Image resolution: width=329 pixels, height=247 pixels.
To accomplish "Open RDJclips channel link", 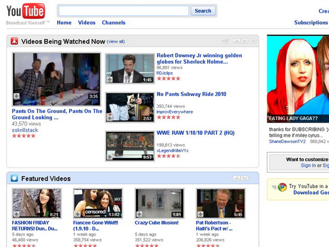I will [x=165, y=73].
